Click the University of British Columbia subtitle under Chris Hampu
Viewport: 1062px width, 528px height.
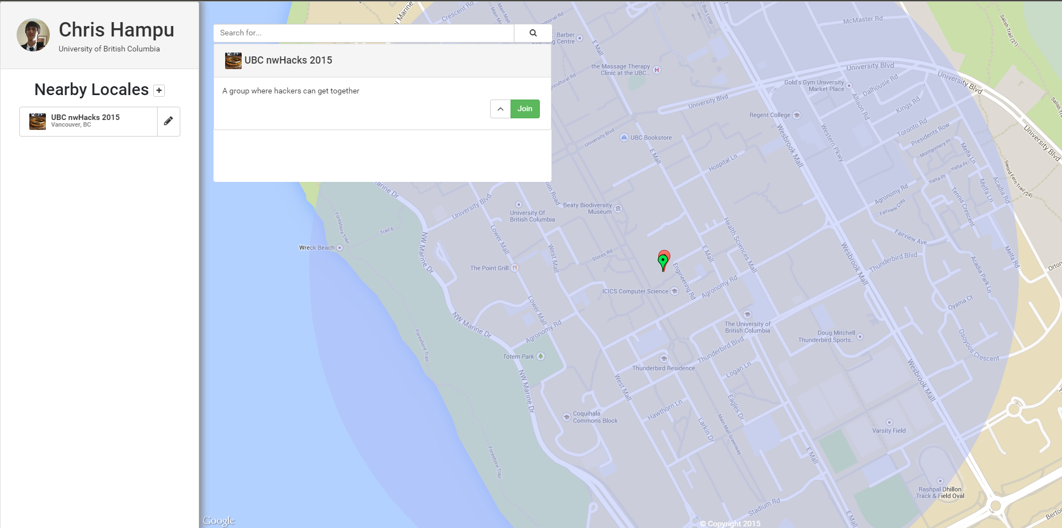(x=109, y=49)
